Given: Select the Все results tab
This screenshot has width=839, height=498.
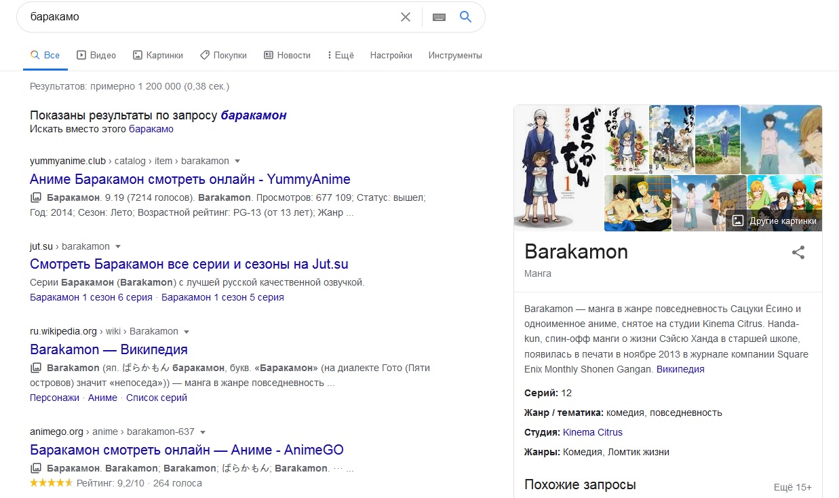Looking at the screenshot, I should click(45, 56).
